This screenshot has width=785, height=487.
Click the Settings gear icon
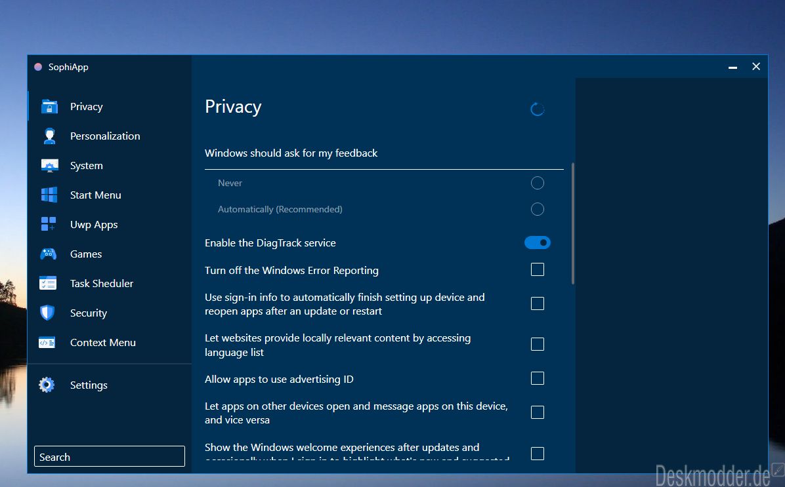(x=47, y=385)
